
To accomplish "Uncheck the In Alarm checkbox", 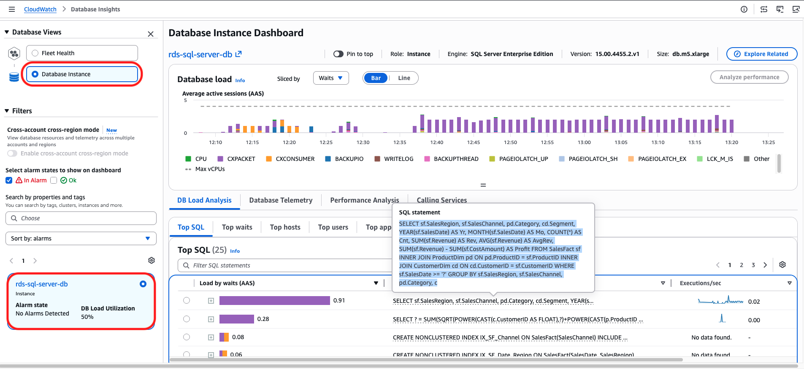I will [9, 180].
